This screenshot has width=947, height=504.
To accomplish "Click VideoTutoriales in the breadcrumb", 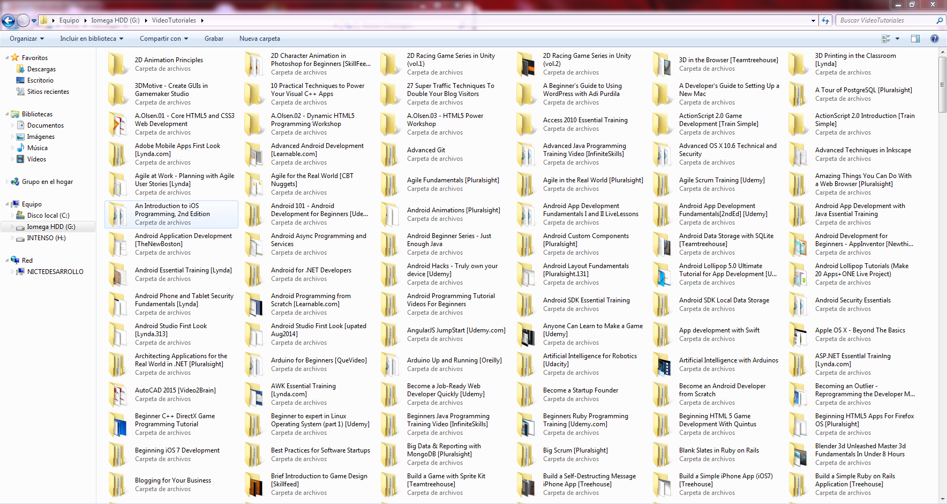I will click(174, 20).
